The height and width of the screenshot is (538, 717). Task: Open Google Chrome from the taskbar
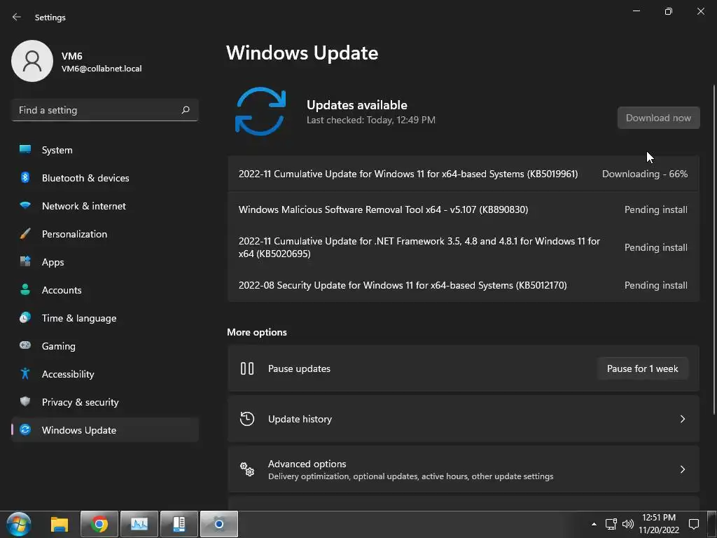(99, 524)
